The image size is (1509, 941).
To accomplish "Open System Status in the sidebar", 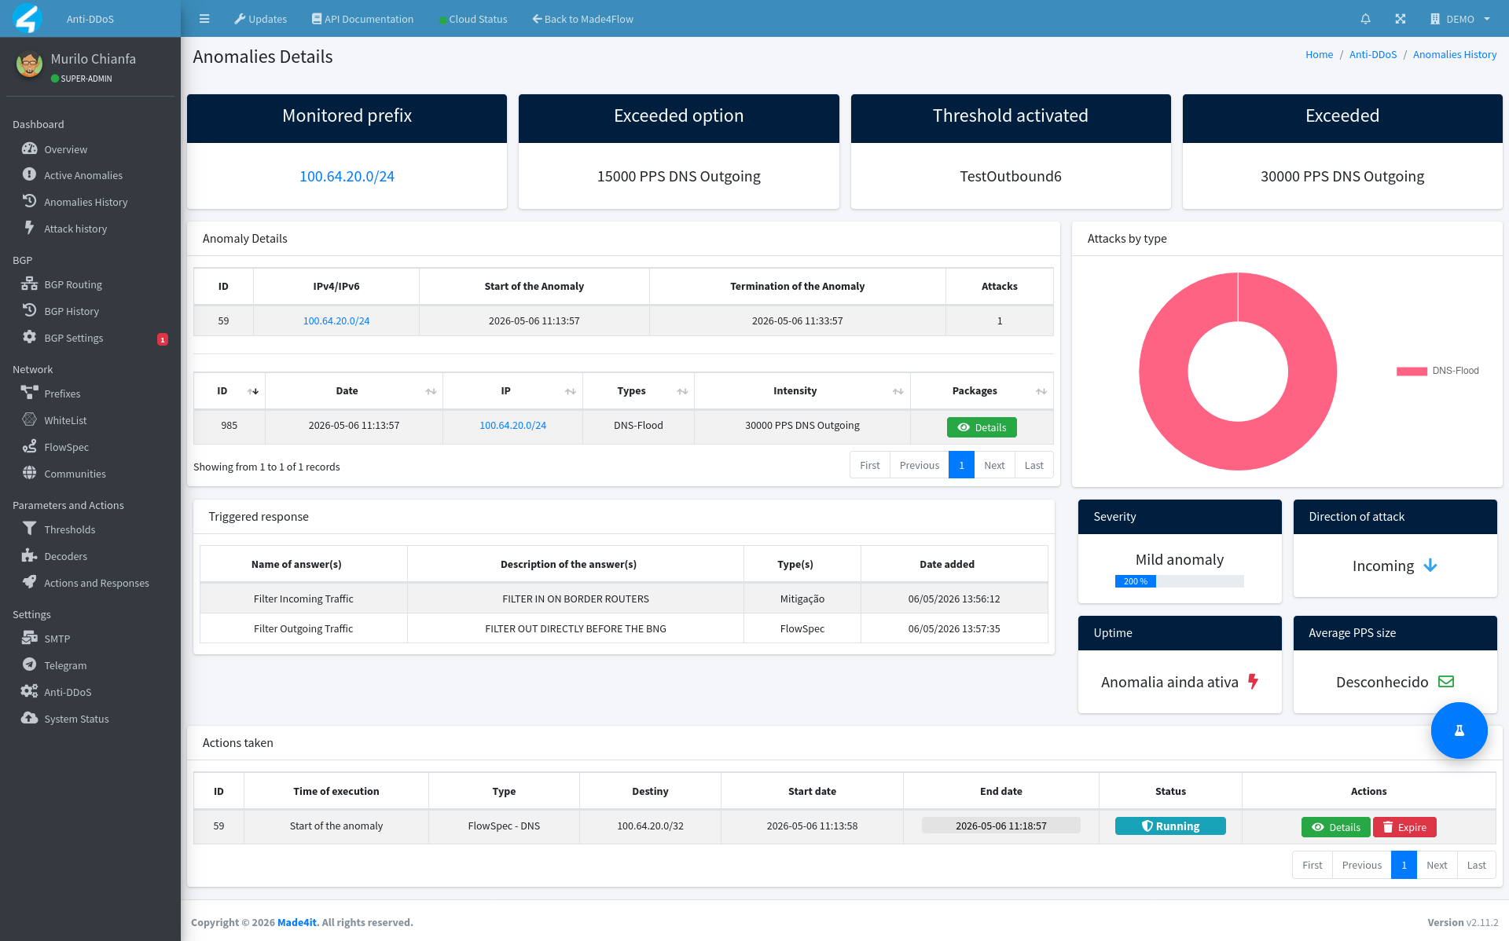I will coord(76,719).
